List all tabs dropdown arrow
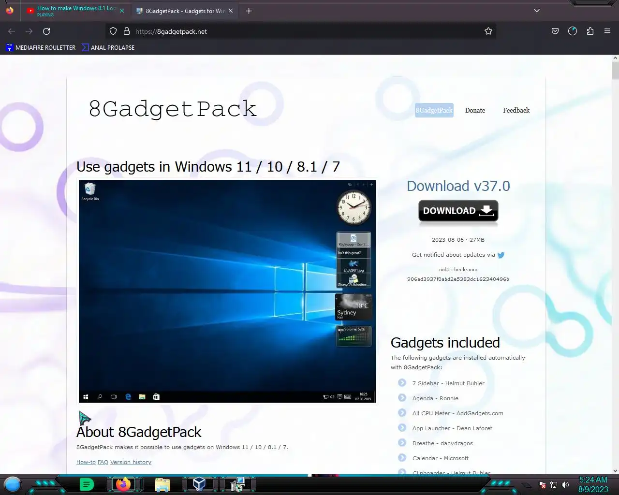The image size is (619, 495). (x=537, y=11)
